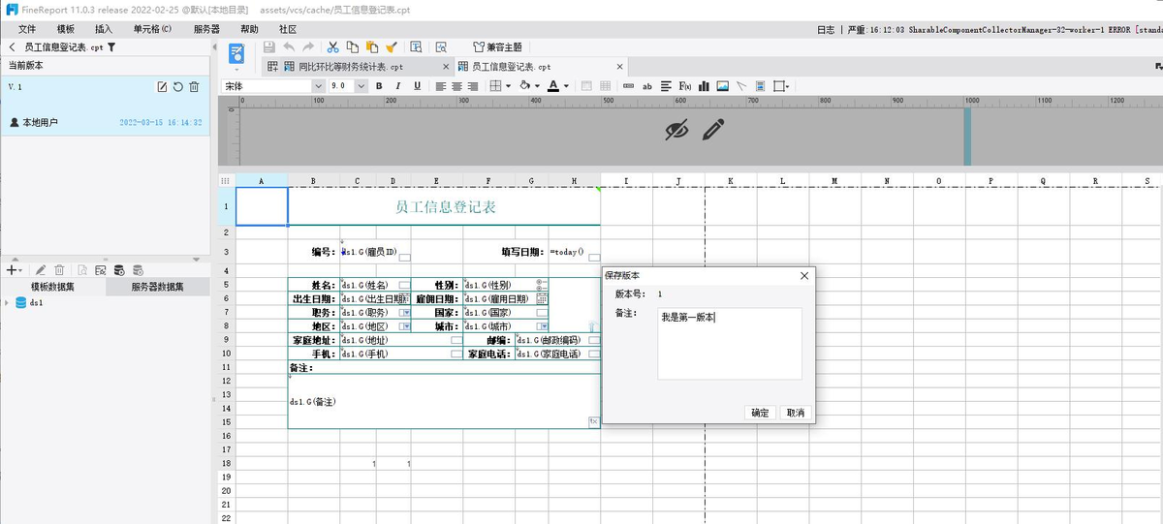The height and width of the screenshot is (524, 1163).
Task: Click the align right icon
Action: 471,85
